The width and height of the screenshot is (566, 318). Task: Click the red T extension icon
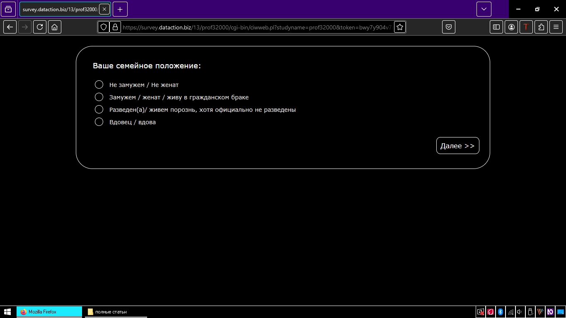526,27
